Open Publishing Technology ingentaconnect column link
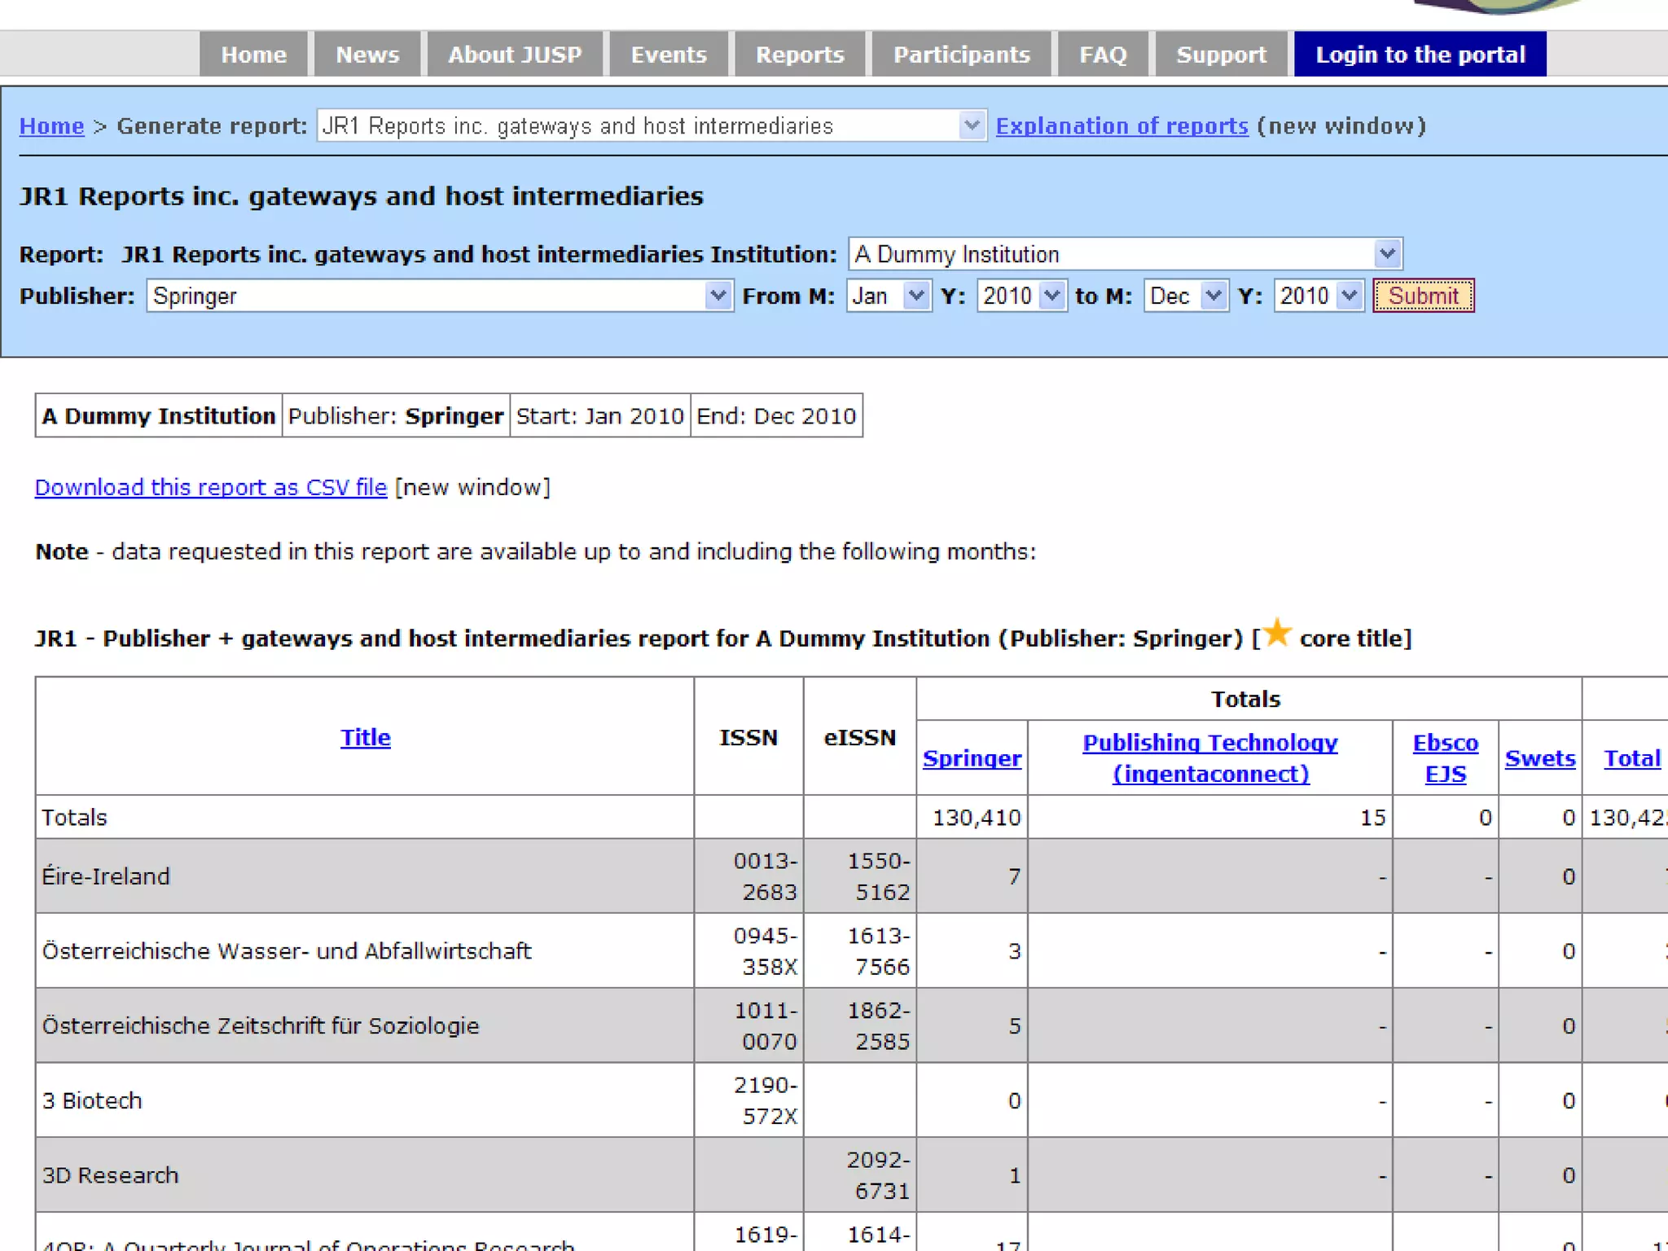 pyautogui.click(x=1210, y=757)
